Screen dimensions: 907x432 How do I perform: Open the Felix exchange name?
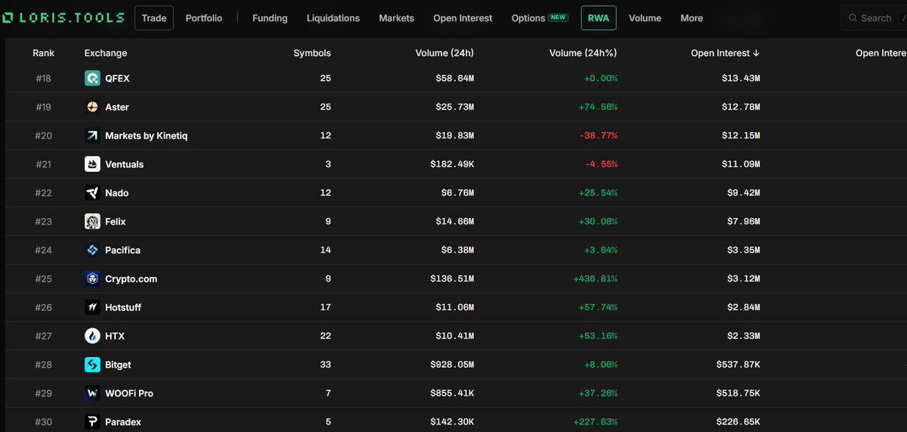pos(116,222)
